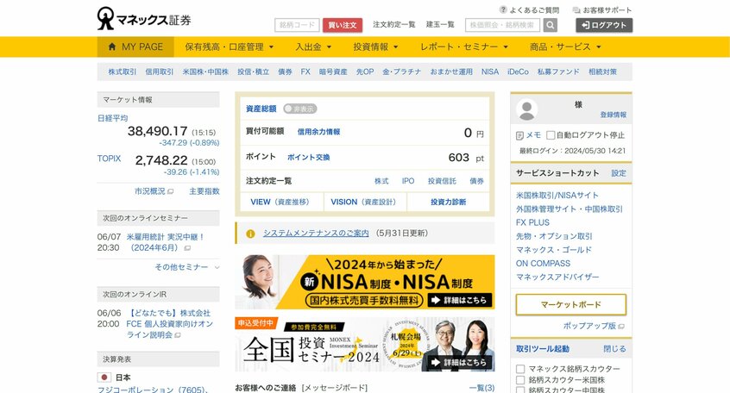730x393 pixels.
Task: Click the magnifier search button
Action: coord(551,25)
